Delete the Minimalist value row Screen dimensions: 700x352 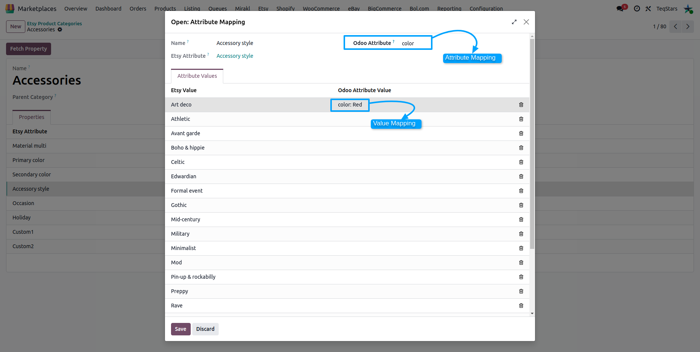pos(521,248)
